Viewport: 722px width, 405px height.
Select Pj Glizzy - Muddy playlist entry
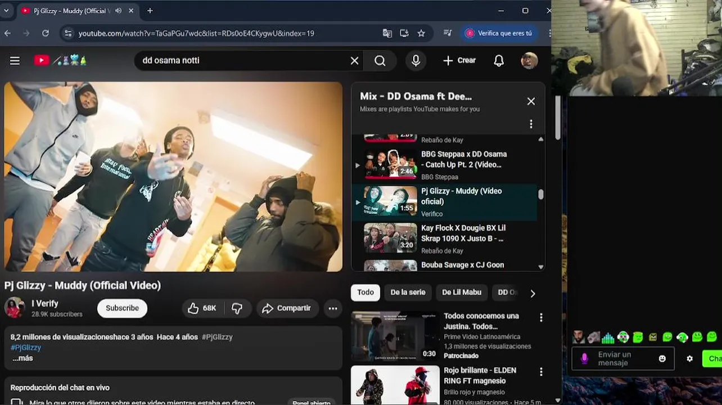[444, 201]
